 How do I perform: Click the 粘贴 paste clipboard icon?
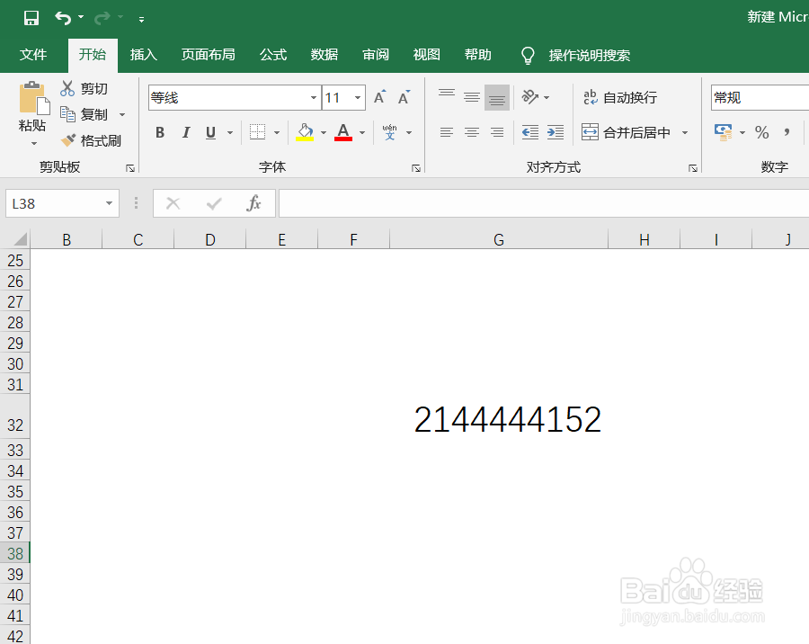[x=34, y=98]
